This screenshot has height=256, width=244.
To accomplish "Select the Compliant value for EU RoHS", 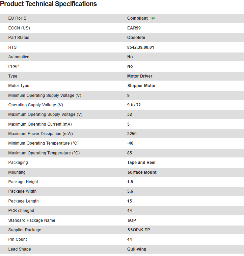I will click(x=137, y=18).
